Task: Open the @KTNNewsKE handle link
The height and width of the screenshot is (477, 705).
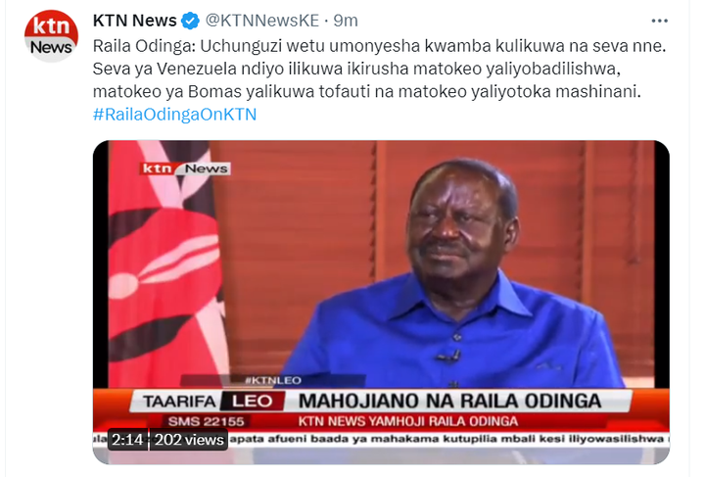Action: (262, 21)
